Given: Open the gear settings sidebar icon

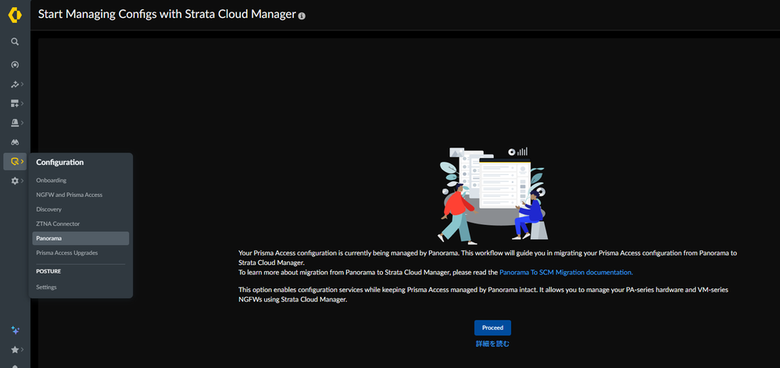Looking at the screenshot, I should (x=15, y=180).
